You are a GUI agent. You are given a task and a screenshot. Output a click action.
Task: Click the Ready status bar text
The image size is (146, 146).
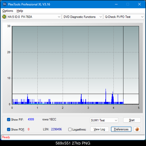tap(6, 137)
